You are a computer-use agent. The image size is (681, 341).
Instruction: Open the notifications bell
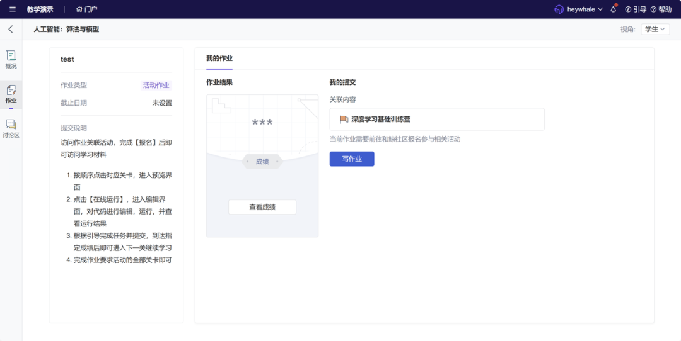(614, 9)
